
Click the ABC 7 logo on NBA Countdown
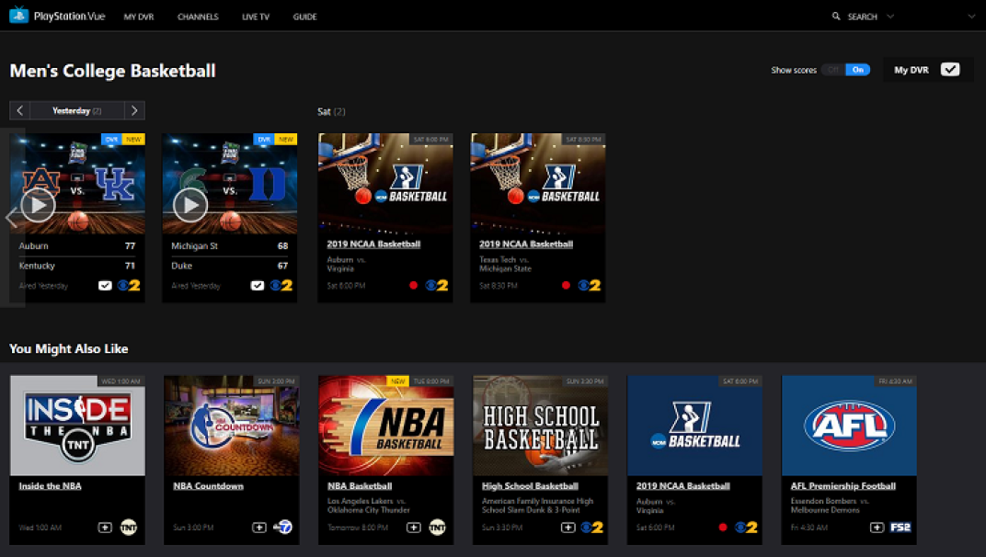(x=283, y=528)
